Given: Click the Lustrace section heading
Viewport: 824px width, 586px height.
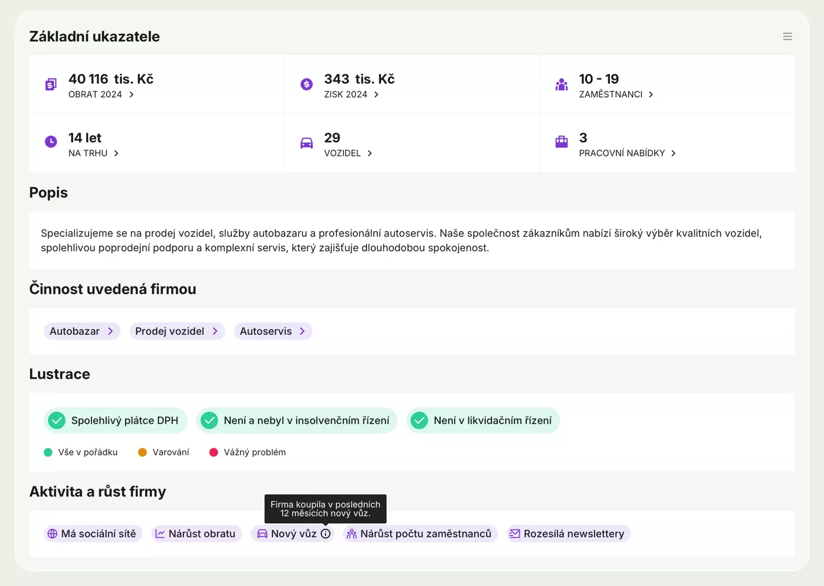Looking at the screenshot, I should 60,374.
